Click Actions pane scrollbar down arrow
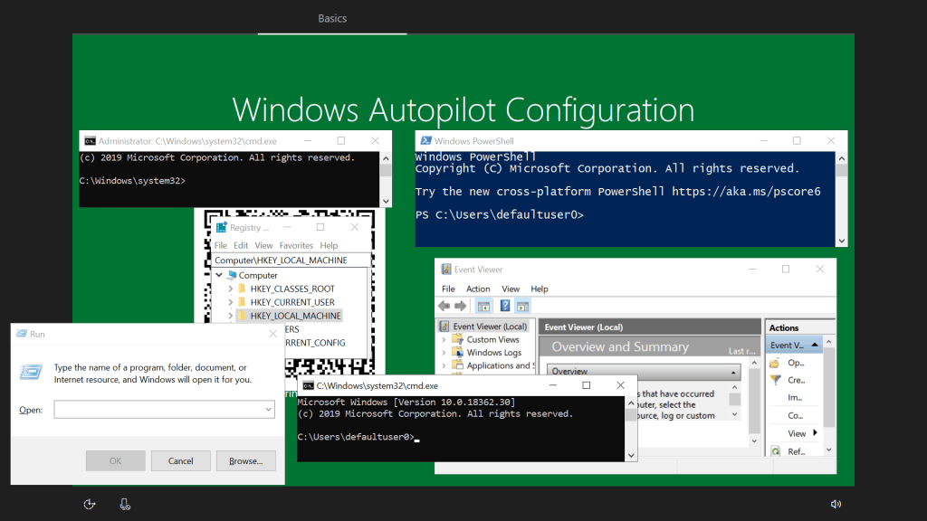Image resolution: width=927 pixels, height=521 pixels. (x=829, y=450)
